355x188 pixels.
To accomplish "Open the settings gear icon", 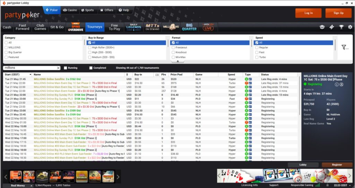I will tap(350, 27).
